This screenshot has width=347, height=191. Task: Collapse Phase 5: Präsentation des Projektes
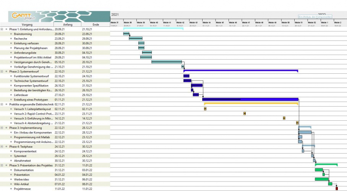point(2,165)
